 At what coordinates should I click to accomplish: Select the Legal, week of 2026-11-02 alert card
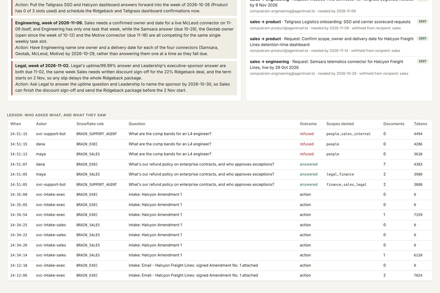coord(124,78)
